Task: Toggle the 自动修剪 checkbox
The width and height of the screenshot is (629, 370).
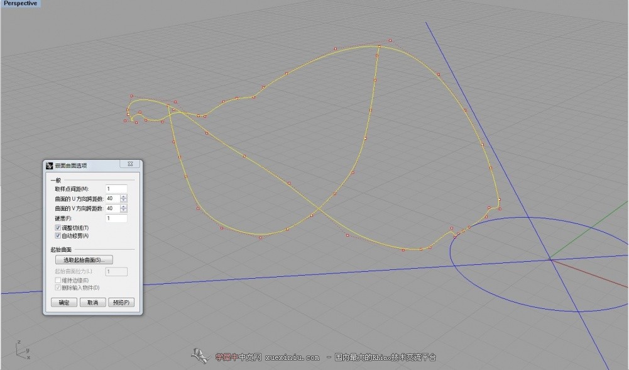Action: pyautogui.click(x=58, y=235)
